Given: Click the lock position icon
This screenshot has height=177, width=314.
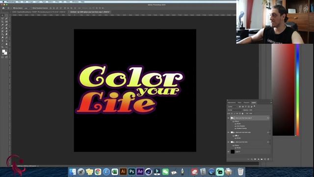Looking at the screenshot, I should [237, 114].
